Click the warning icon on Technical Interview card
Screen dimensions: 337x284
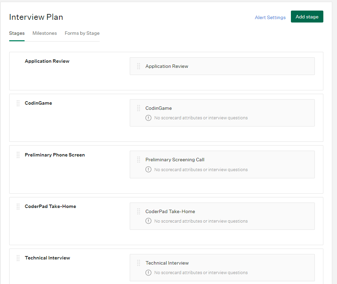coord(148,272)
